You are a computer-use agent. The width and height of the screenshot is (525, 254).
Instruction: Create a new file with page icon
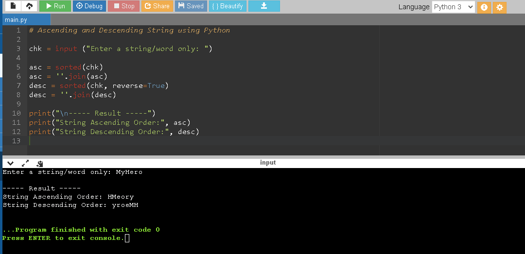click(13, 6)
